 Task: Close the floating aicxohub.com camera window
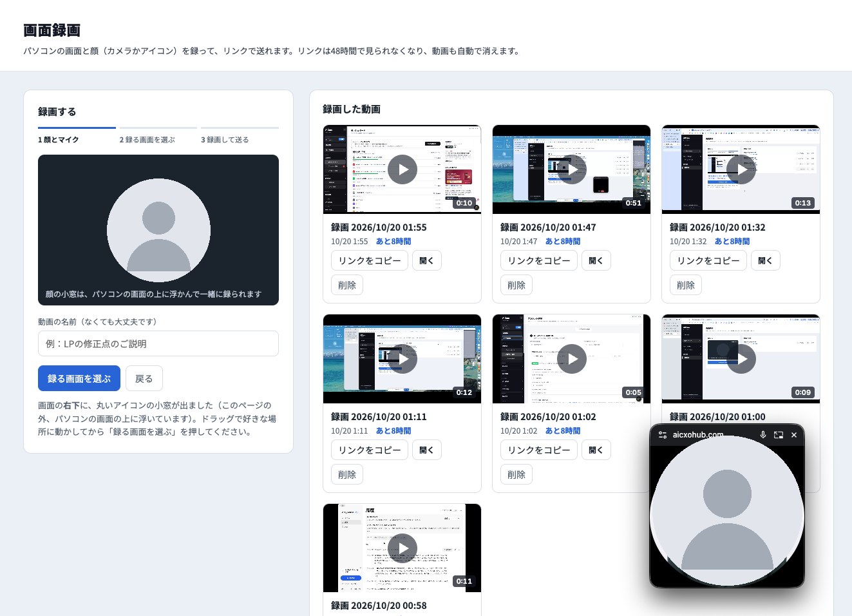(794, 435)
